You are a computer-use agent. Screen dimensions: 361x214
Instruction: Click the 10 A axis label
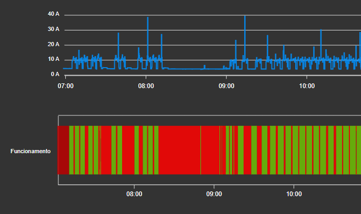point(54,59)
